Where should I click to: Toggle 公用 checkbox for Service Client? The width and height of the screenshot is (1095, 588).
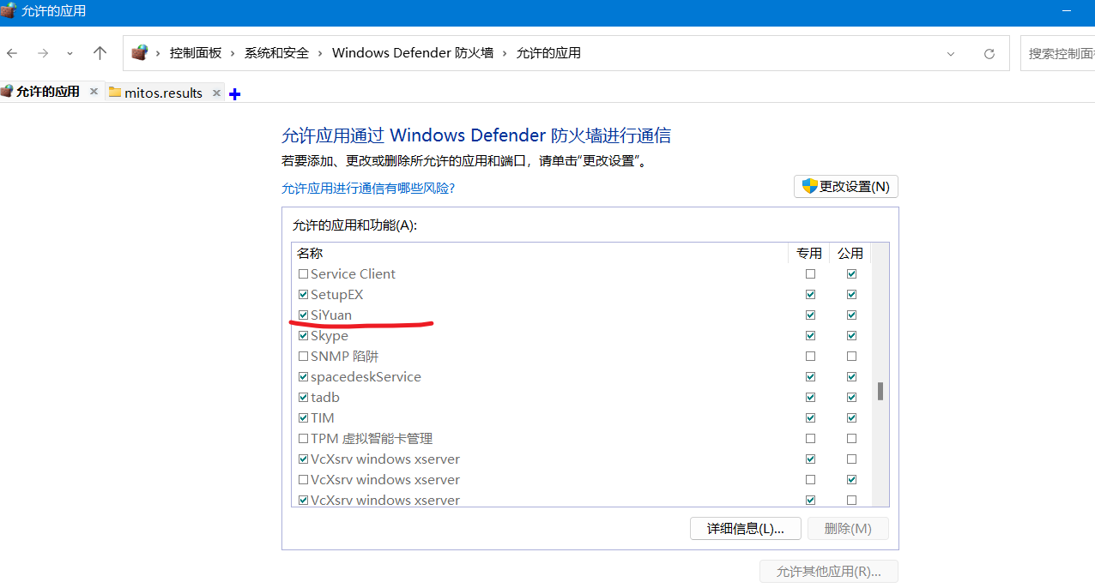(x=851, y=274)
